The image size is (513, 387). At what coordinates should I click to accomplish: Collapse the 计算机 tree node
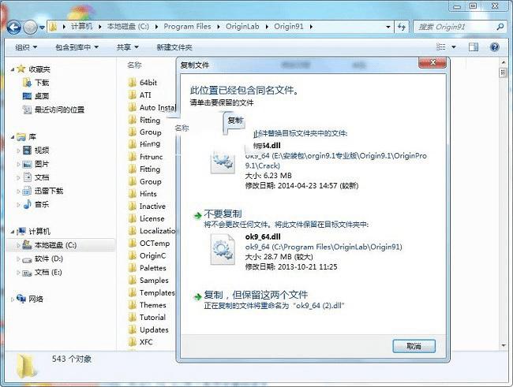(x=13, y=232)
